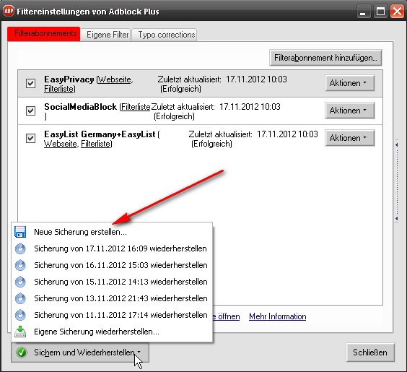407x372 pixels.
Task: Click green download icon for own backup restore
Action: (x=20, y=332)
